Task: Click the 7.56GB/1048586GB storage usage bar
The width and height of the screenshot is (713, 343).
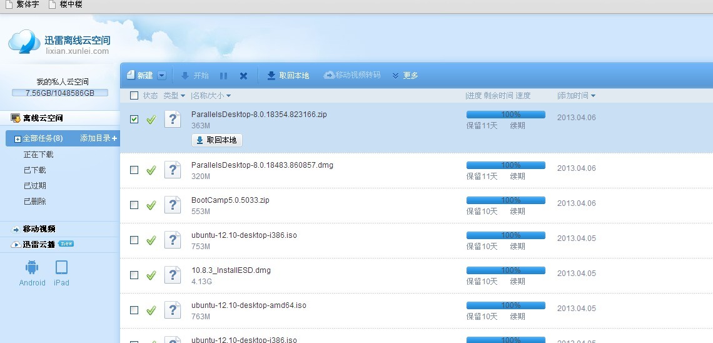Action: (60, 93)
